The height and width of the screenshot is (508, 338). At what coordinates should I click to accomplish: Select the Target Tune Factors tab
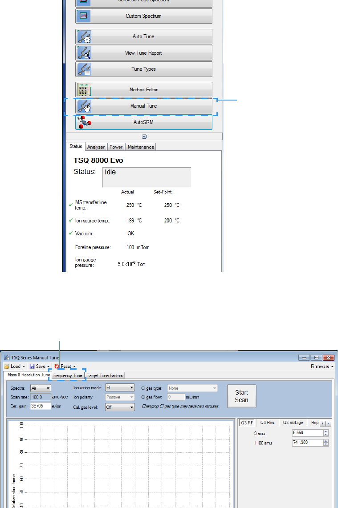pos(105,376)
